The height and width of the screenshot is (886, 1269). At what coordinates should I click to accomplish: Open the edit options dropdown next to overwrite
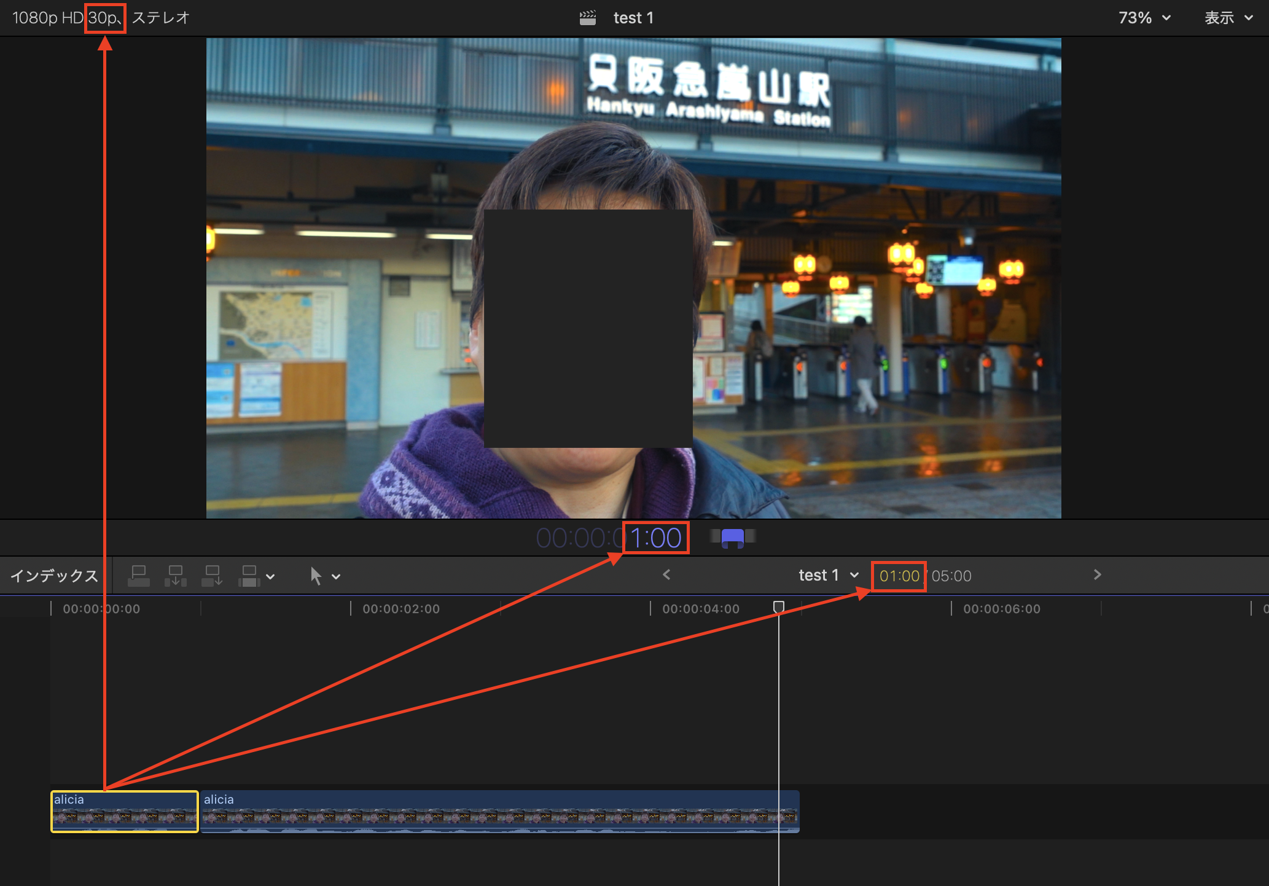coord(270,577)
